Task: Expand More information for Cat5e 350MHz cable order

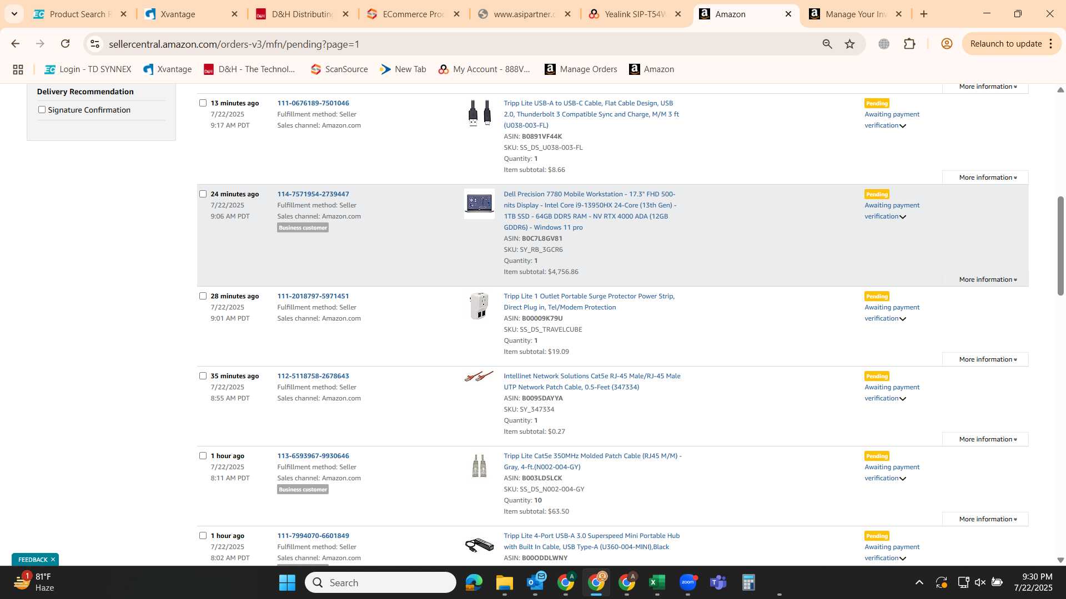Action: [x=985, y=519]
